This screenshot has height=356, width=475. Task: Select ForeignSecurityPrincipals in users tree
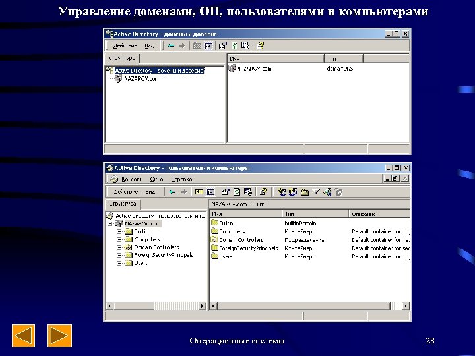point(164,255)
